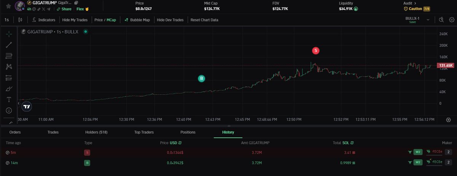Open the chart settings gear

pyautogui.click(x=452, y=20)
